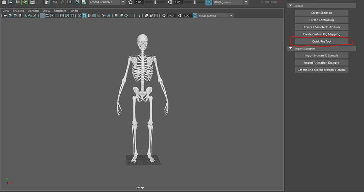Click the Import Human IK Example button
This screenshot has height=192, width=364.
point(321,55)
